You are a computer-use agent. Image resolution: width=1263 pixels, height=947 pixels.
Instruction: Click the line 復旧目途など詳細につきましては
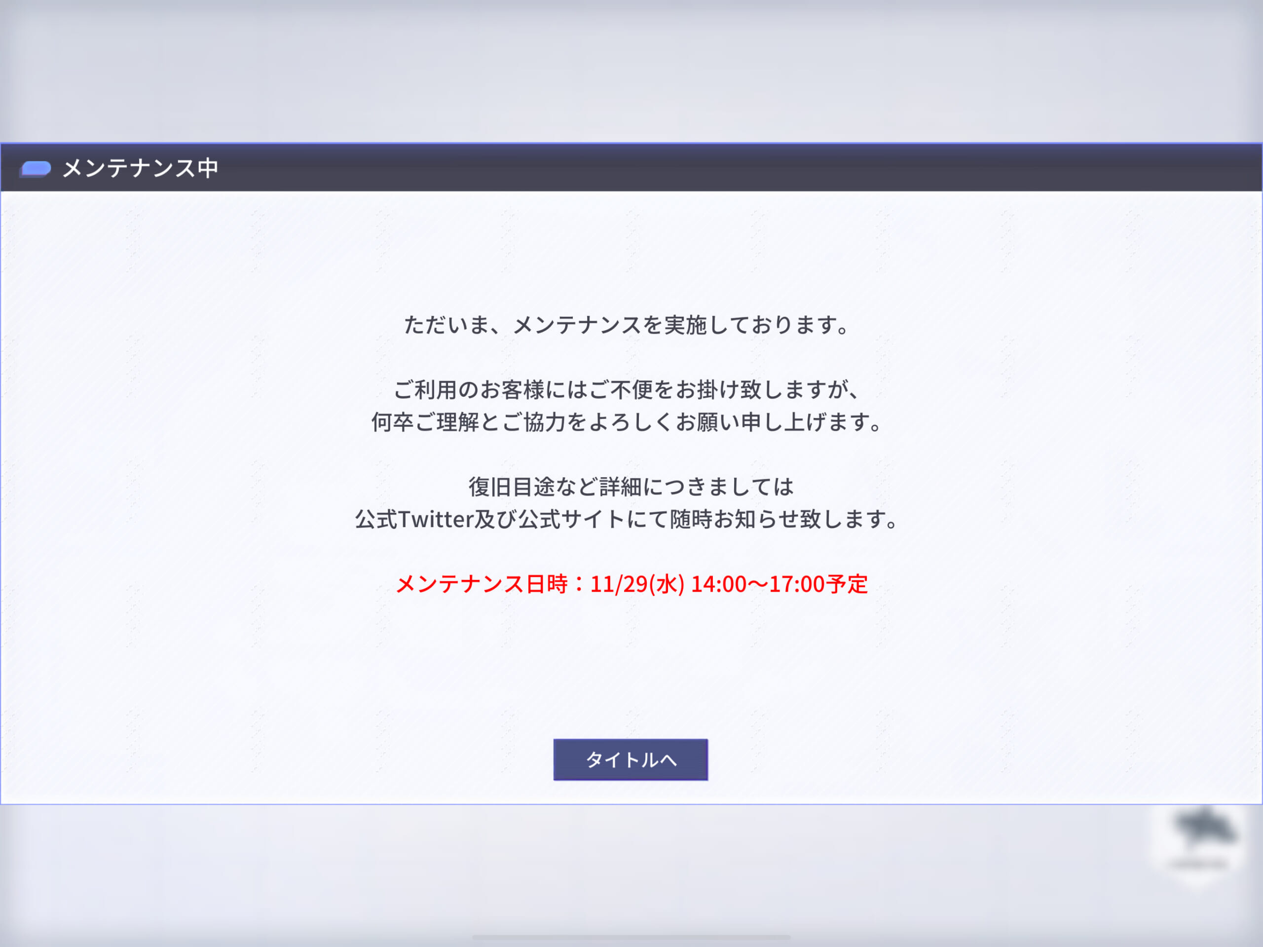[x=631, y=487]
